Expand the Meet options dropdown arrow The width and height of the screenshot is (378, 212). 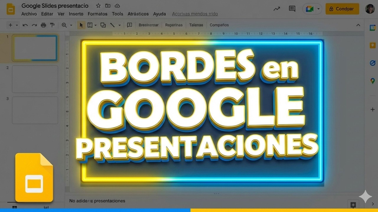pyautogui.click(x=318, y=9)
